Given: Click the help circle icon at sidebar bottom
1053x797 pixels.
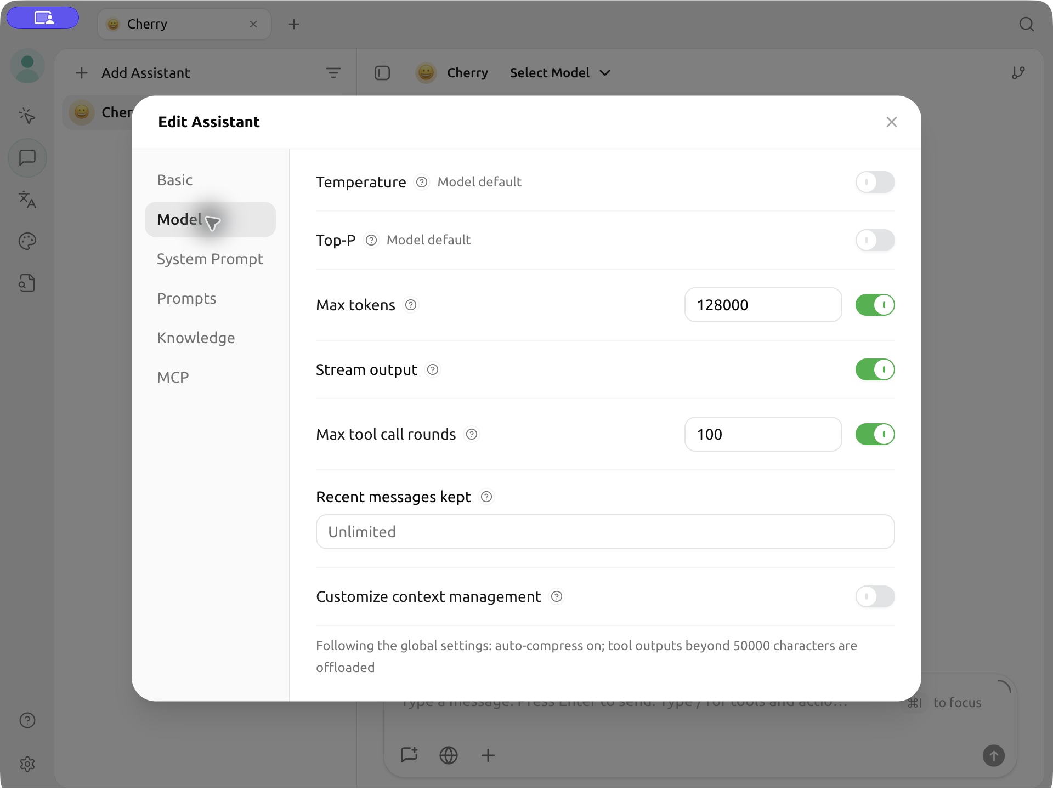Looking at the screenshot, I should (x=27, y=720).
